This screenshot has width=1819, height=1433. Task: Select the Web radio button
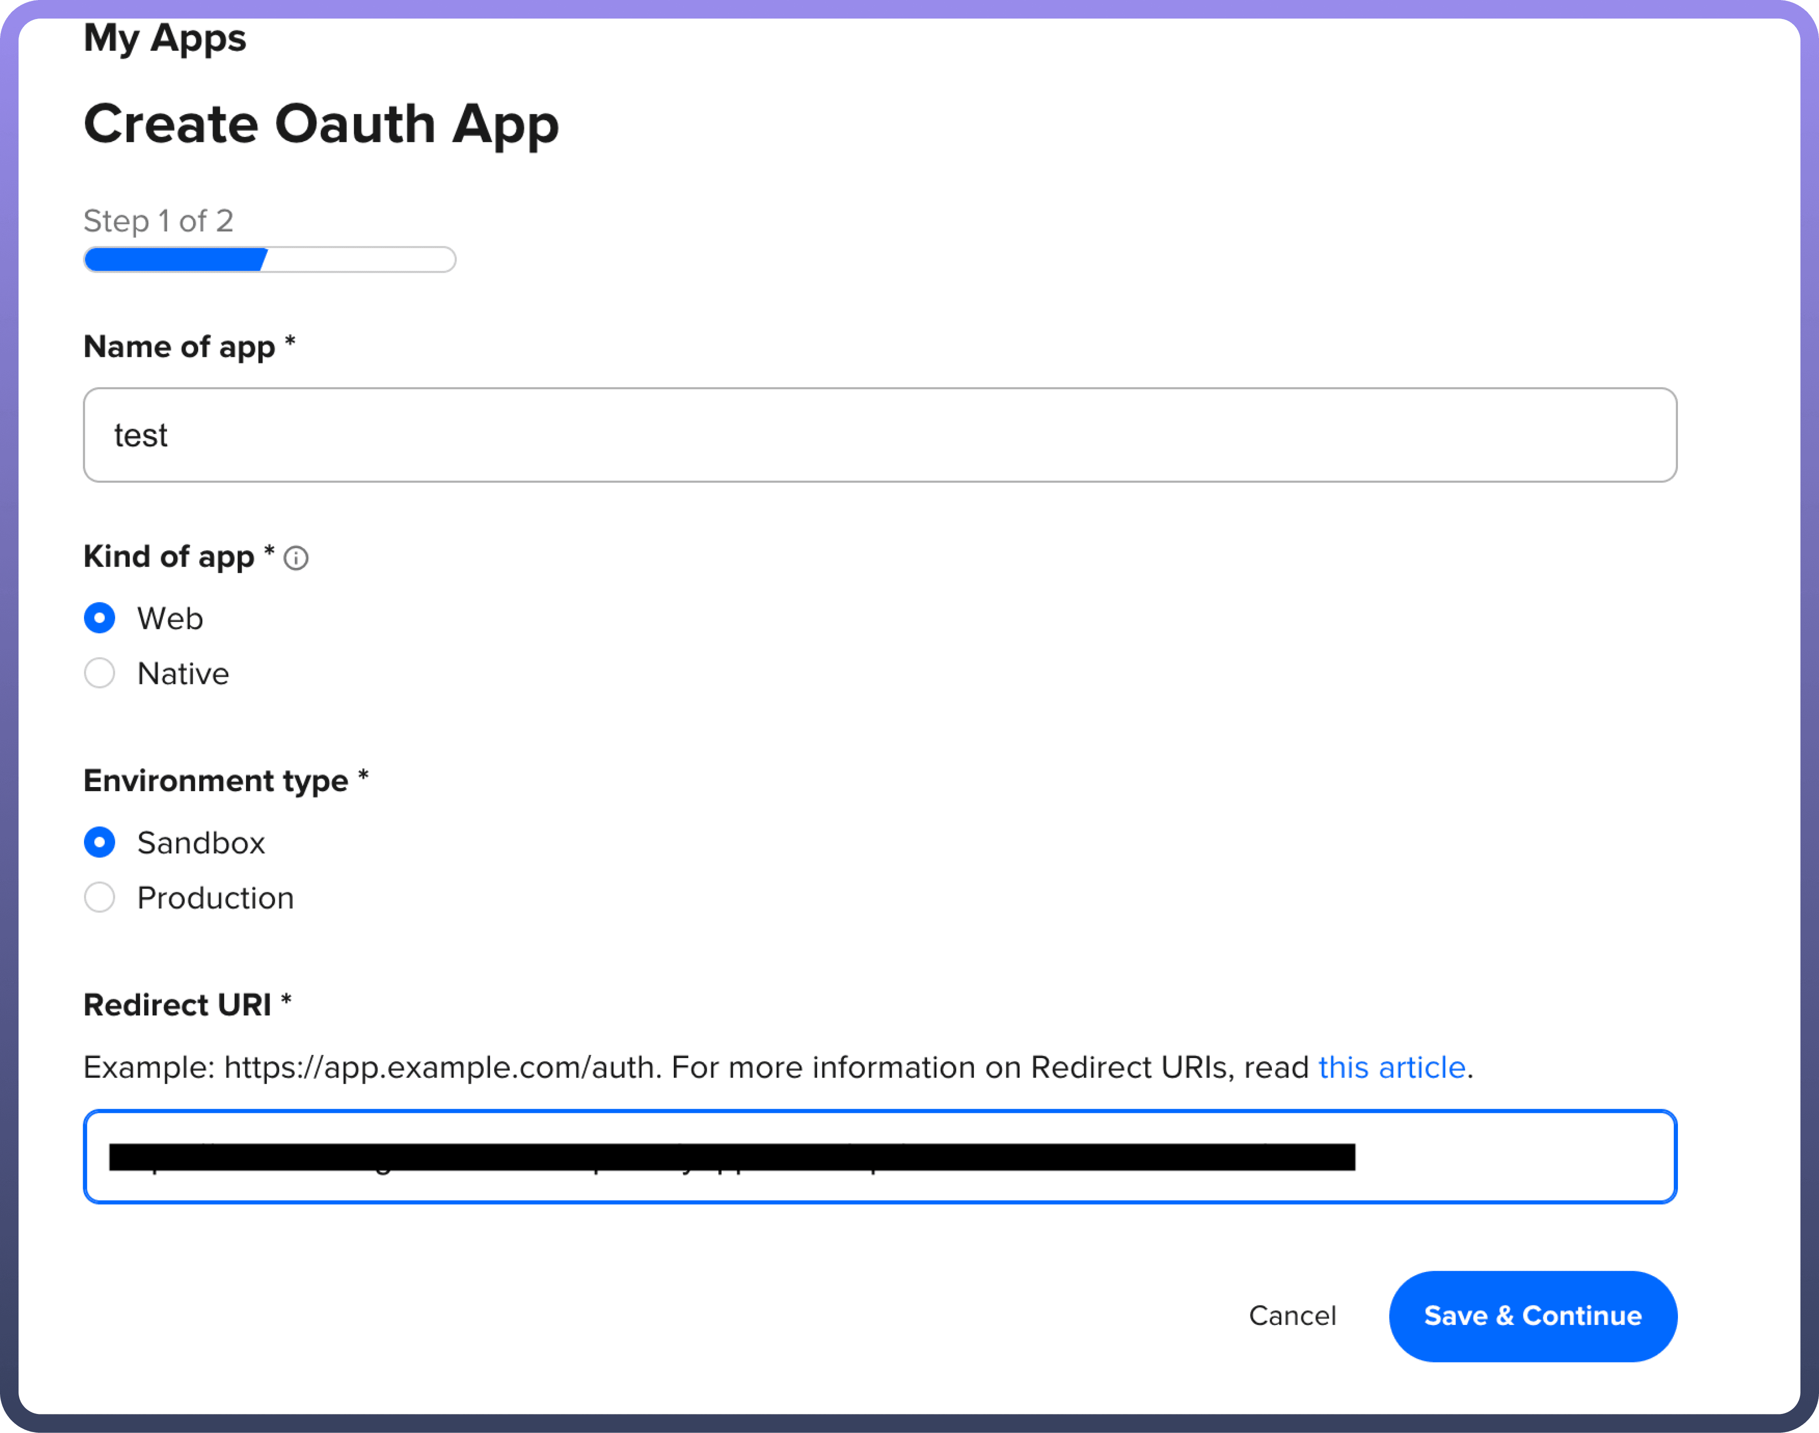pos(100,618)
